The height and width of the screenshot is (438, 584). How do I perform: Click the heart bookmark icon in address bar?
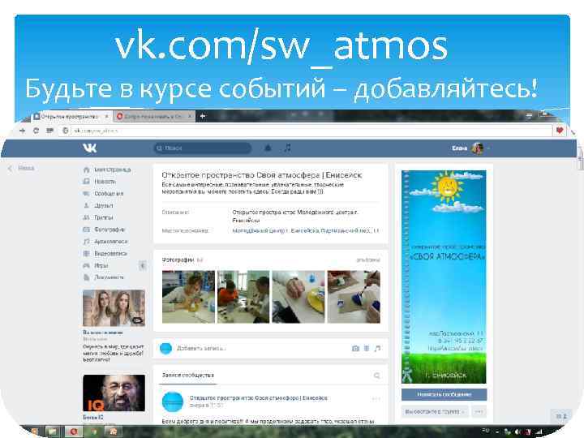(x=560, y=131)
